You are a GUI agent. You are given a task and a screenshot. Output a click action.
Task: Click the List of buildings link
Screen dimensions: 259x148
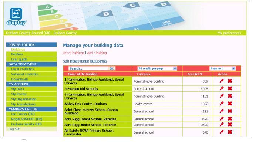point(73,53)
